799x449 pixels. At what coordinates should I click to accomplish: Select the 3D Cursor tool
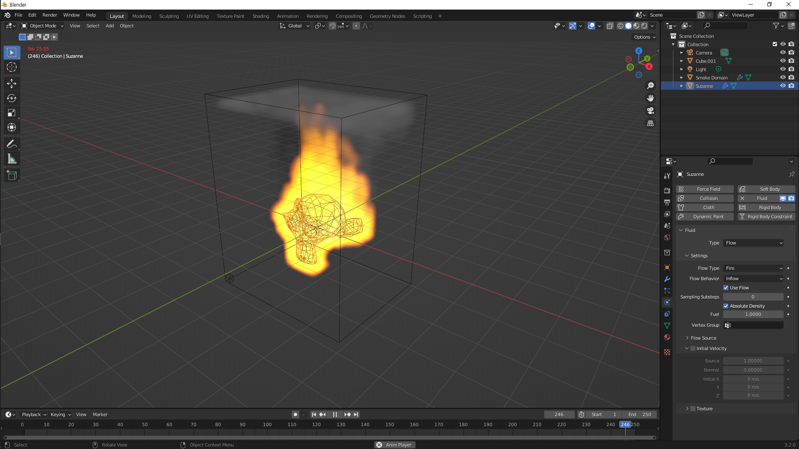(12, 67)
